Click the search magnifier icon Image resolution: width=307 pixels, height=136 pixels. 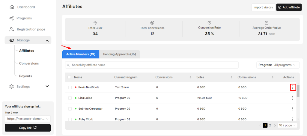tap(68, 65)
